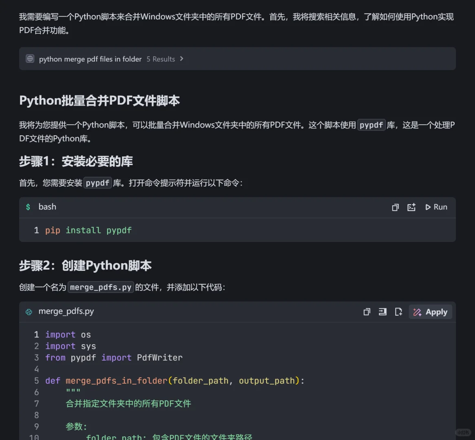The image size is (475, 440).
Task: Open the 5 Results link
Action: 161,59
